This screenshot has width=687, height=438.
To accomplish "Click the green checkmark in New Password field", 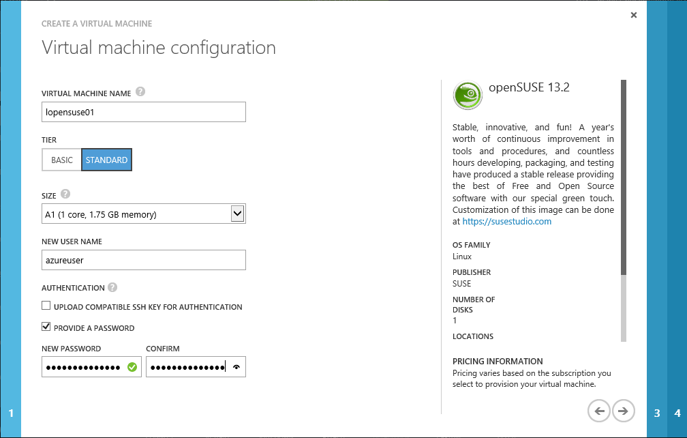I will click(x=132, y=367).
